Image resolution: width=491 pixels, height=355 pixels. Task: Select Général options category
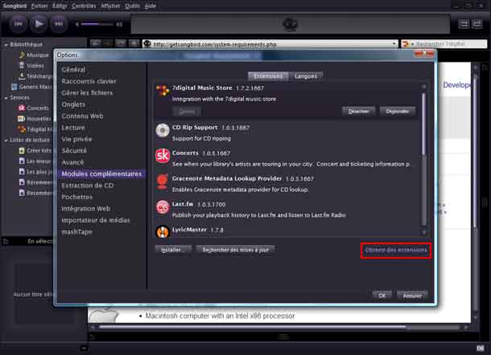click(x=73, y=69)
